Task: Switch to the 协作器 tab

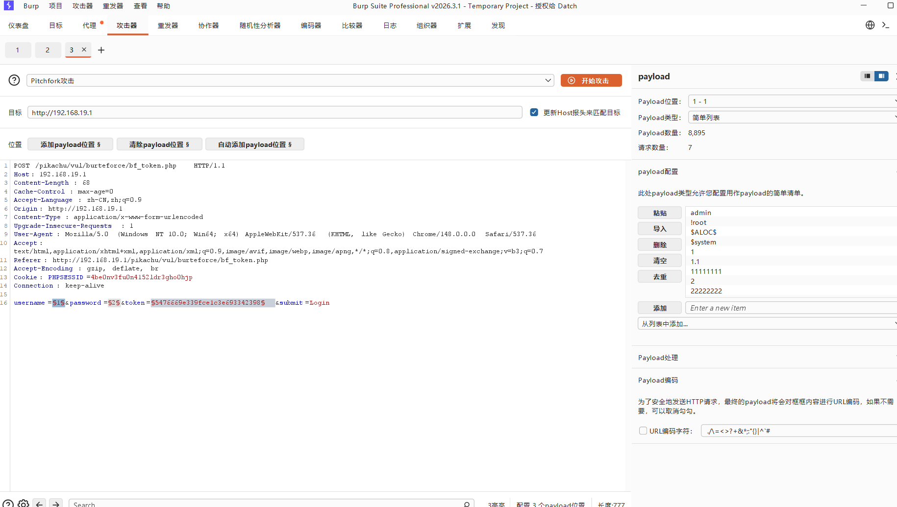Action: pyautogui.click(x=208, y=25)
